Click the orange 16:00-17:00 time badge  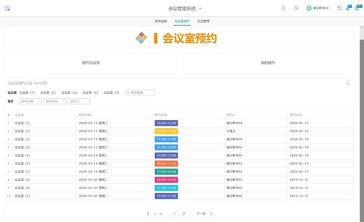tap(166, 164)
